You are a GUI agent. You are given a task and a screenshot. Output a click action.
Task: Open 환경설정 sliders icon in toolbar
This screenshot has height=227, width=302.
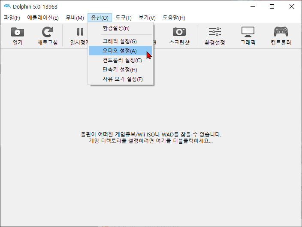coord(215,32)
